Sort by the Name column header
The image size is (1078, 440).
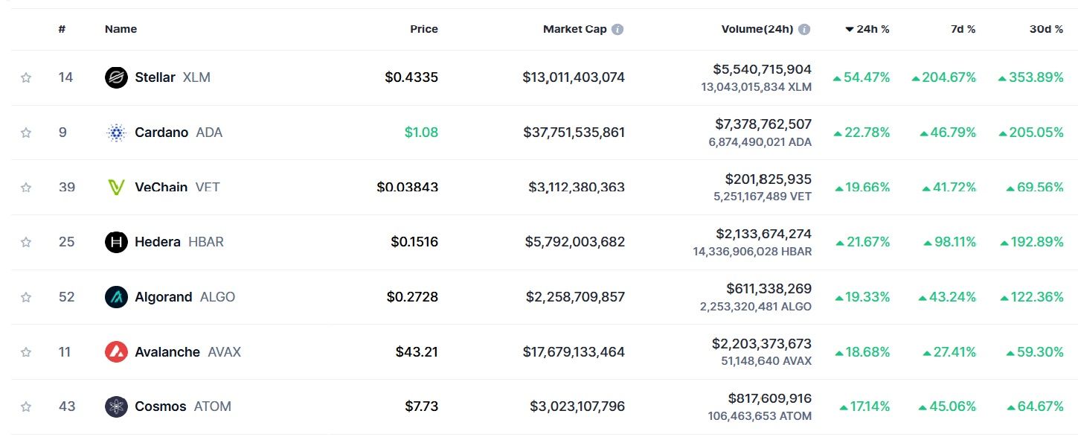click(x=121, y=30)
